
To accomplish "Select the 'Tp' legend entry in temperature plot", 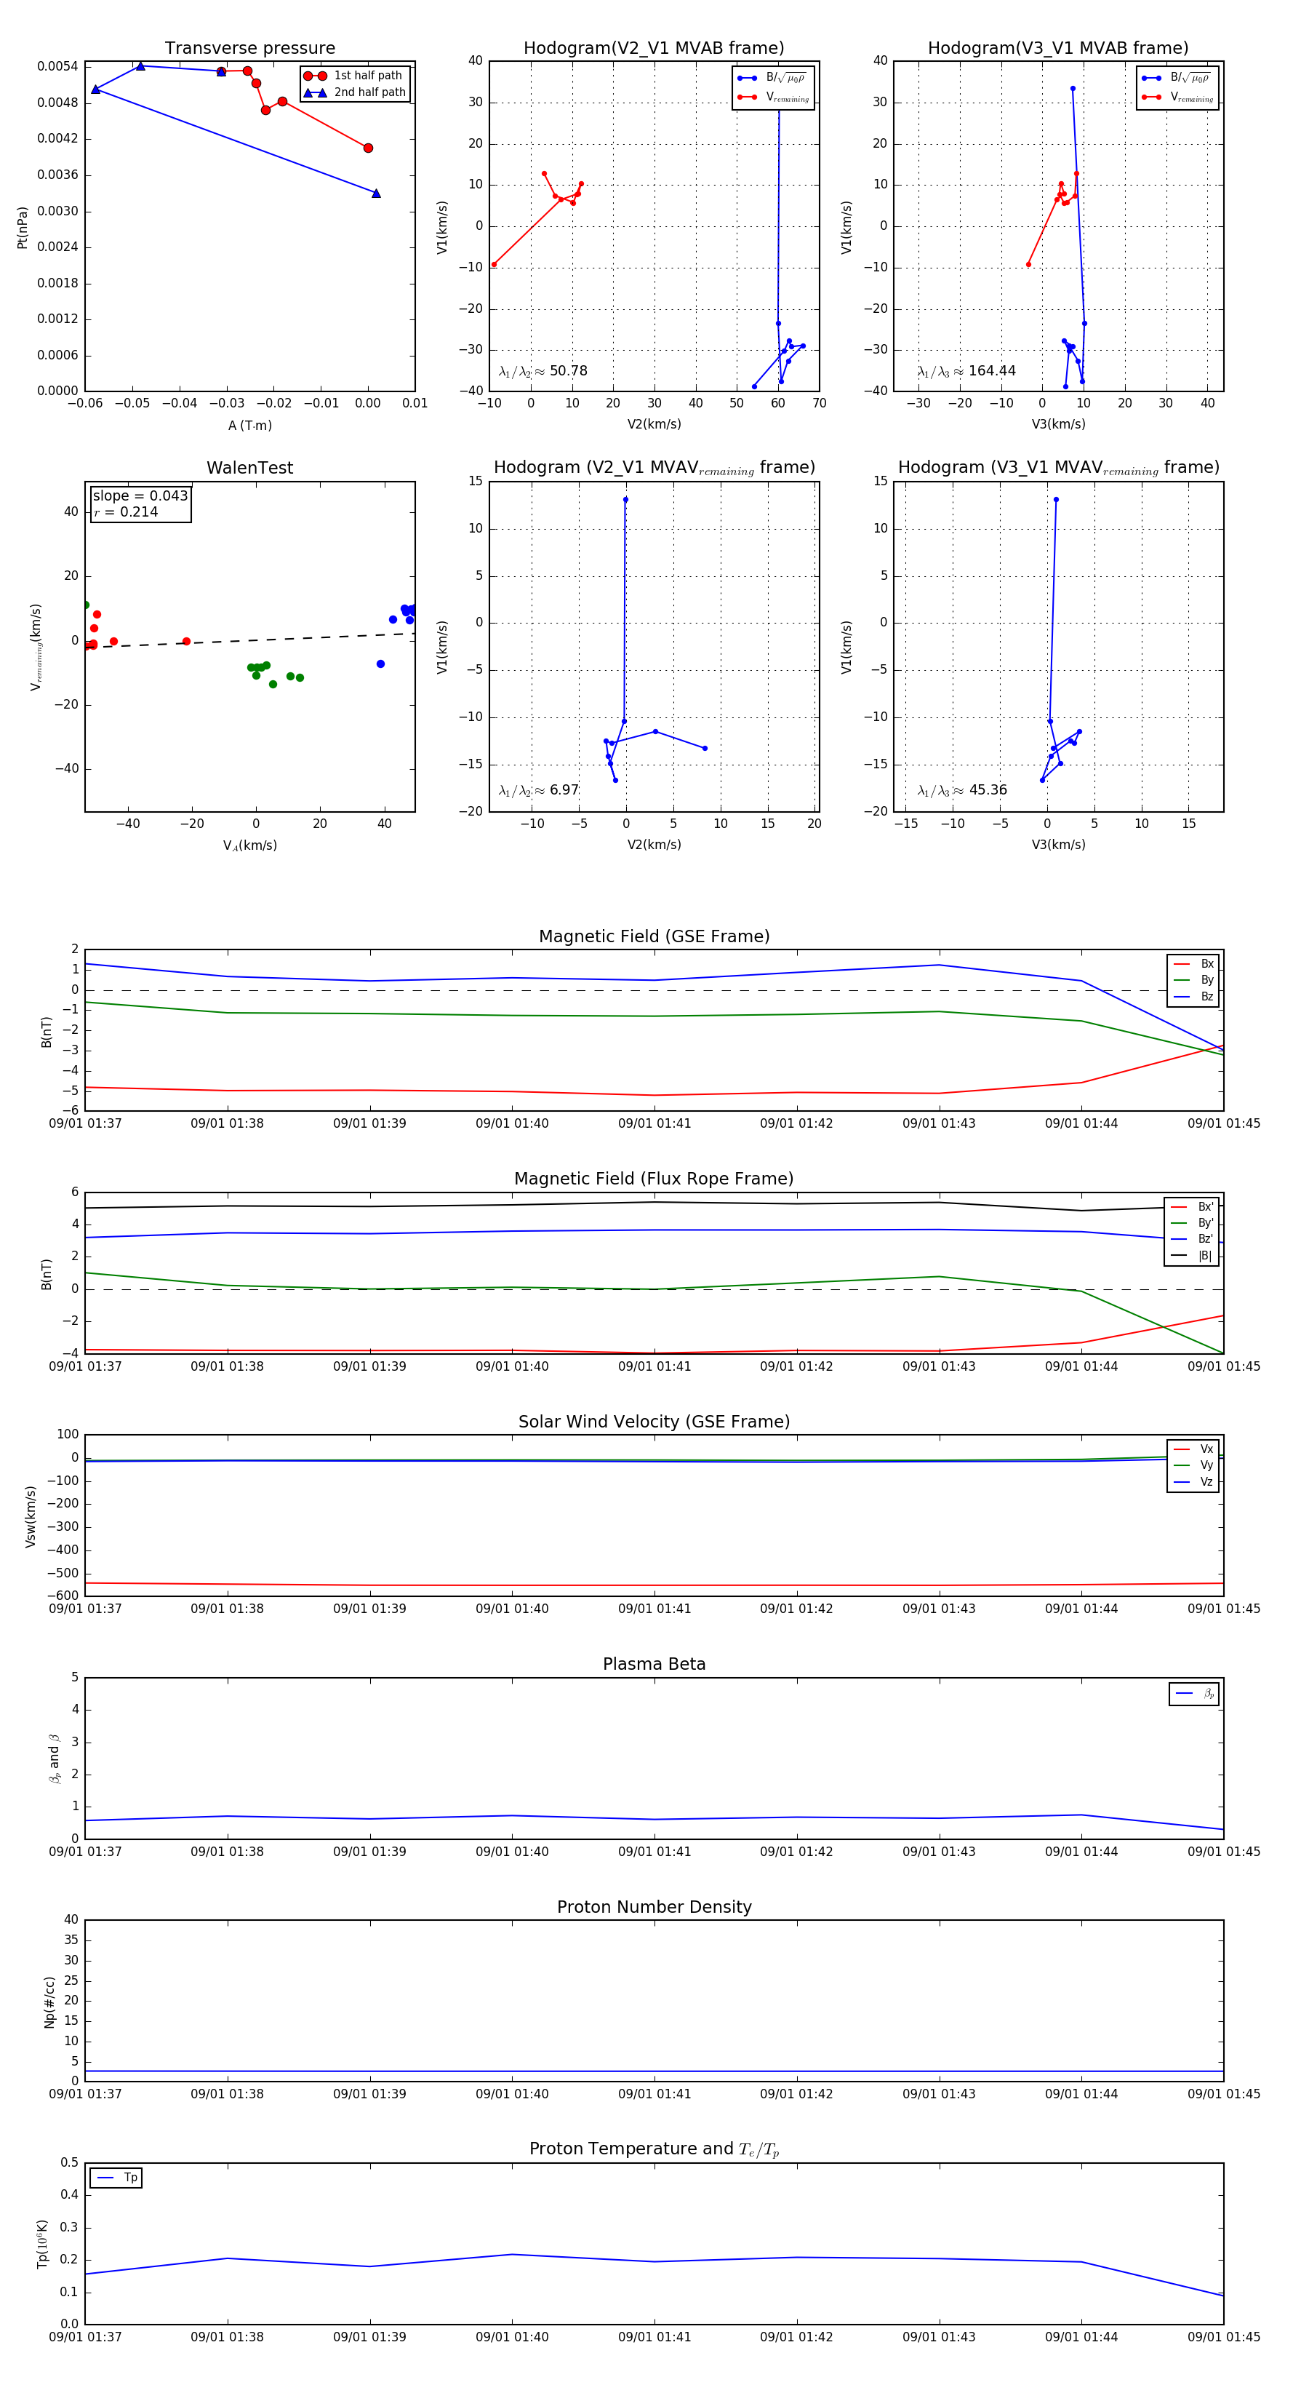I will [116, 2178].
